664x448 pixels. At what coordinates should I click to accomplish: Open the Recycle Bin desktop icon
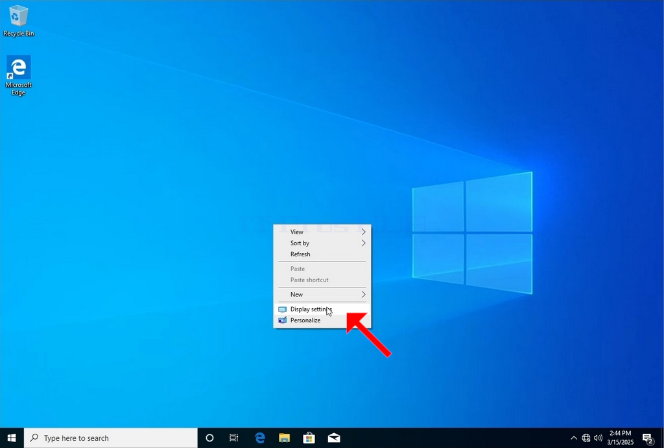(x=18, y=21)
